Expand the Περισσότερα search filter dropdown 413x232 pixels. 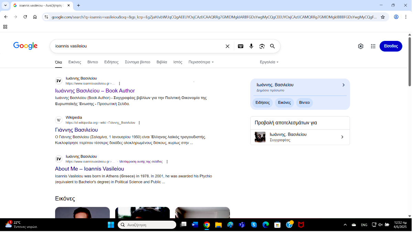pos(201,62)
